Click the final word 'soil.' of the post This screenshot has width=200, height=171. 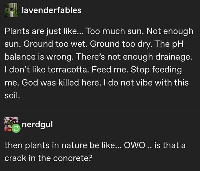12,95
